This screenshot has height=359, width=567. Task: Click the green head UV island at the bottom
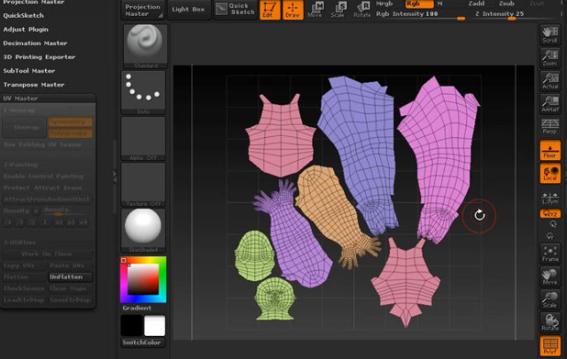275,299
